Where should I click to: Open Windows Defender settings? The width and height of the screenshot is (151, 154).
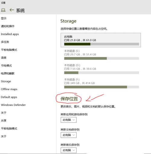click(x=13, y=105)
